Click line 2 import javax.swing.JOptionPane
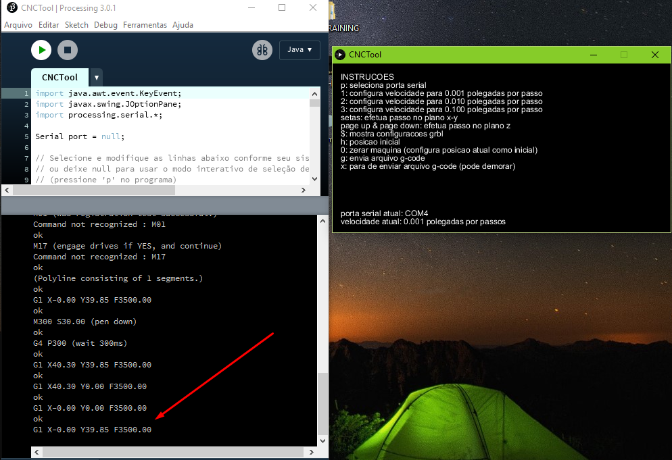 coord(108,104)
